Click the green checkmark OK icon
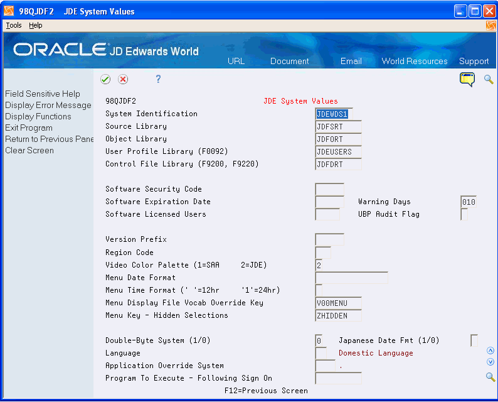 point(105,79)
